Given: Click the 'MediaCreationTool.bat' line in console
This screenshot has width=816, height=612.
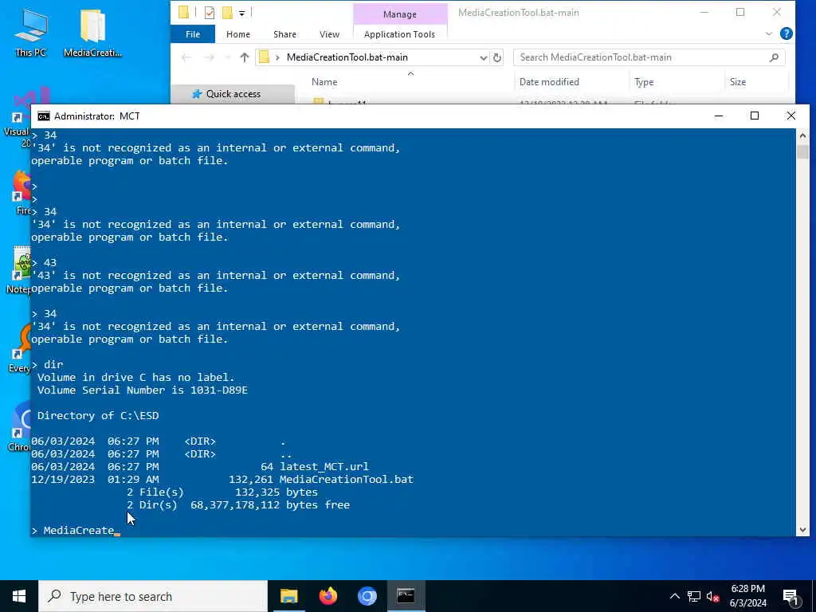Looking at the screenshot, I should tap(222, 479).
